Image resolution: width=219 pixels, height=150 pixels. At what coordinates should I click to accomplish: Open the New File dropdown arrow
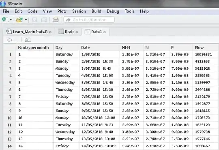(11, 20)
